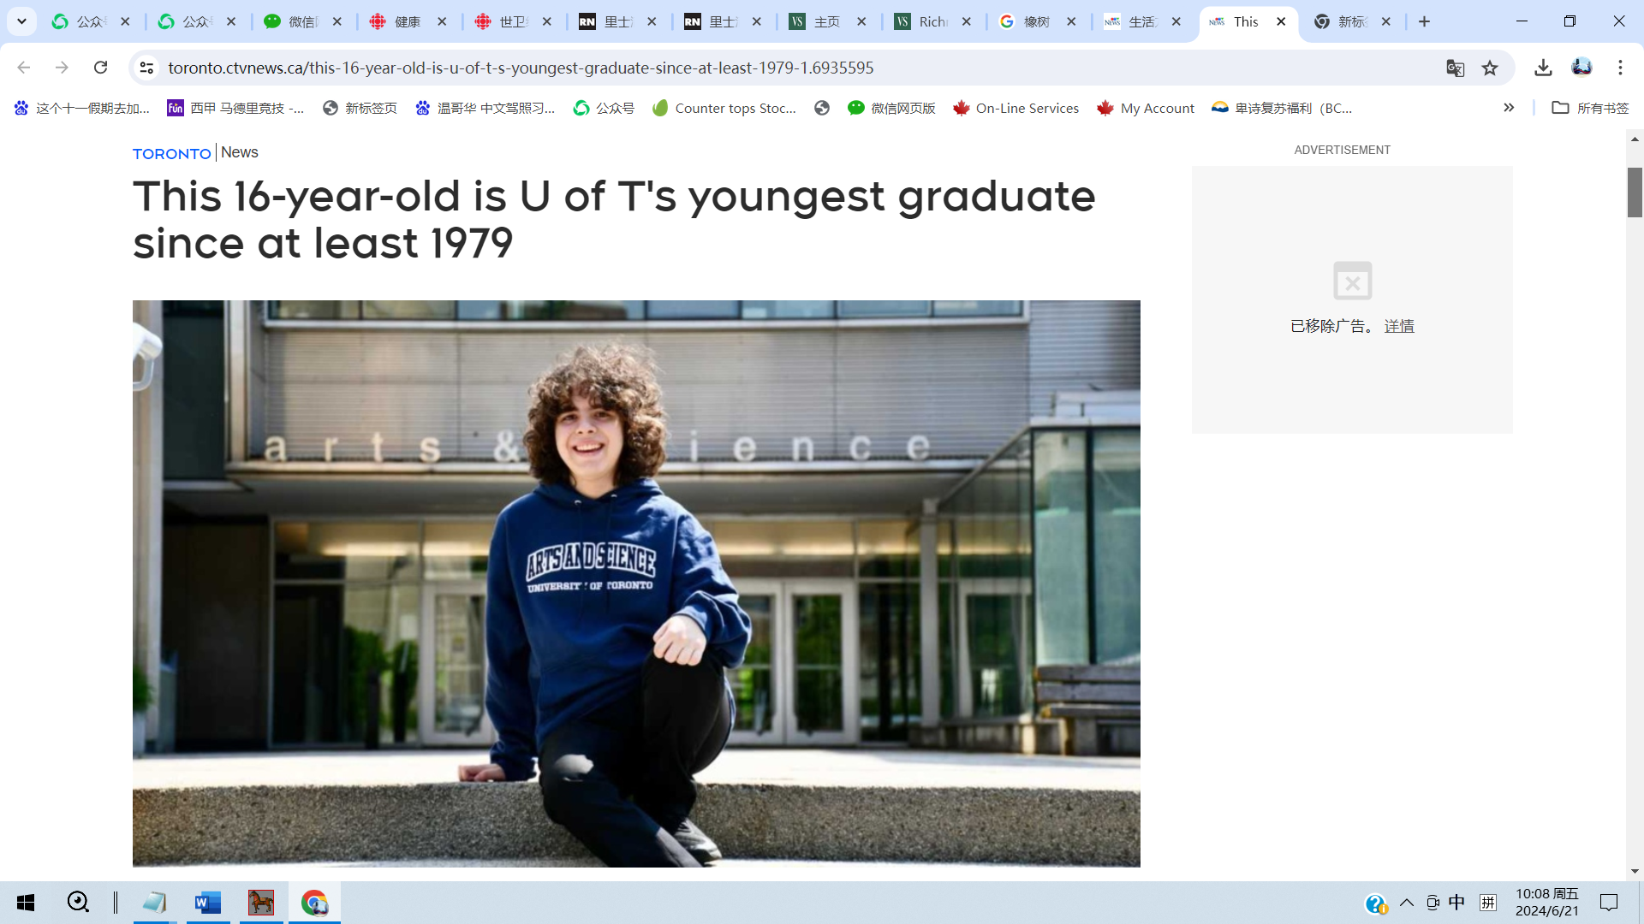The image size is (1644, 924).
Task: Open the TORONTO section link
Action: coord(171,153)
